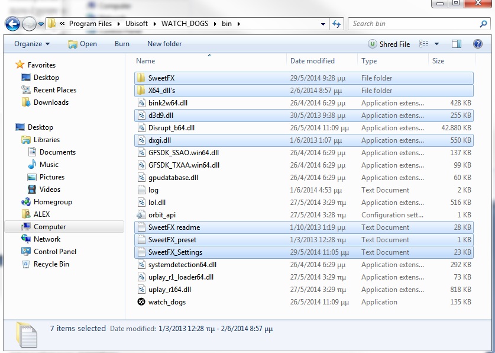
Task: Click the log text document icon
Action: [141, 190]
